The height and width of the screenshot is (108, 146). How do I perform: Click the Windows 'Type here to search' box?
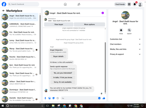(x=25, y=106)
